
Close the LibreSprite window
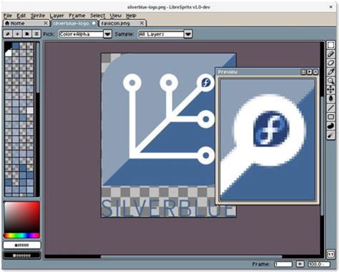[330, 7]
